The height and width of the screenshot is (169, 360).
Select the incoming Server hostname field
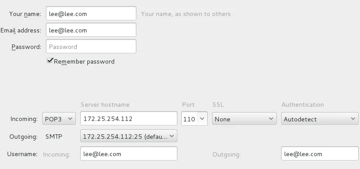coord(129,119)
